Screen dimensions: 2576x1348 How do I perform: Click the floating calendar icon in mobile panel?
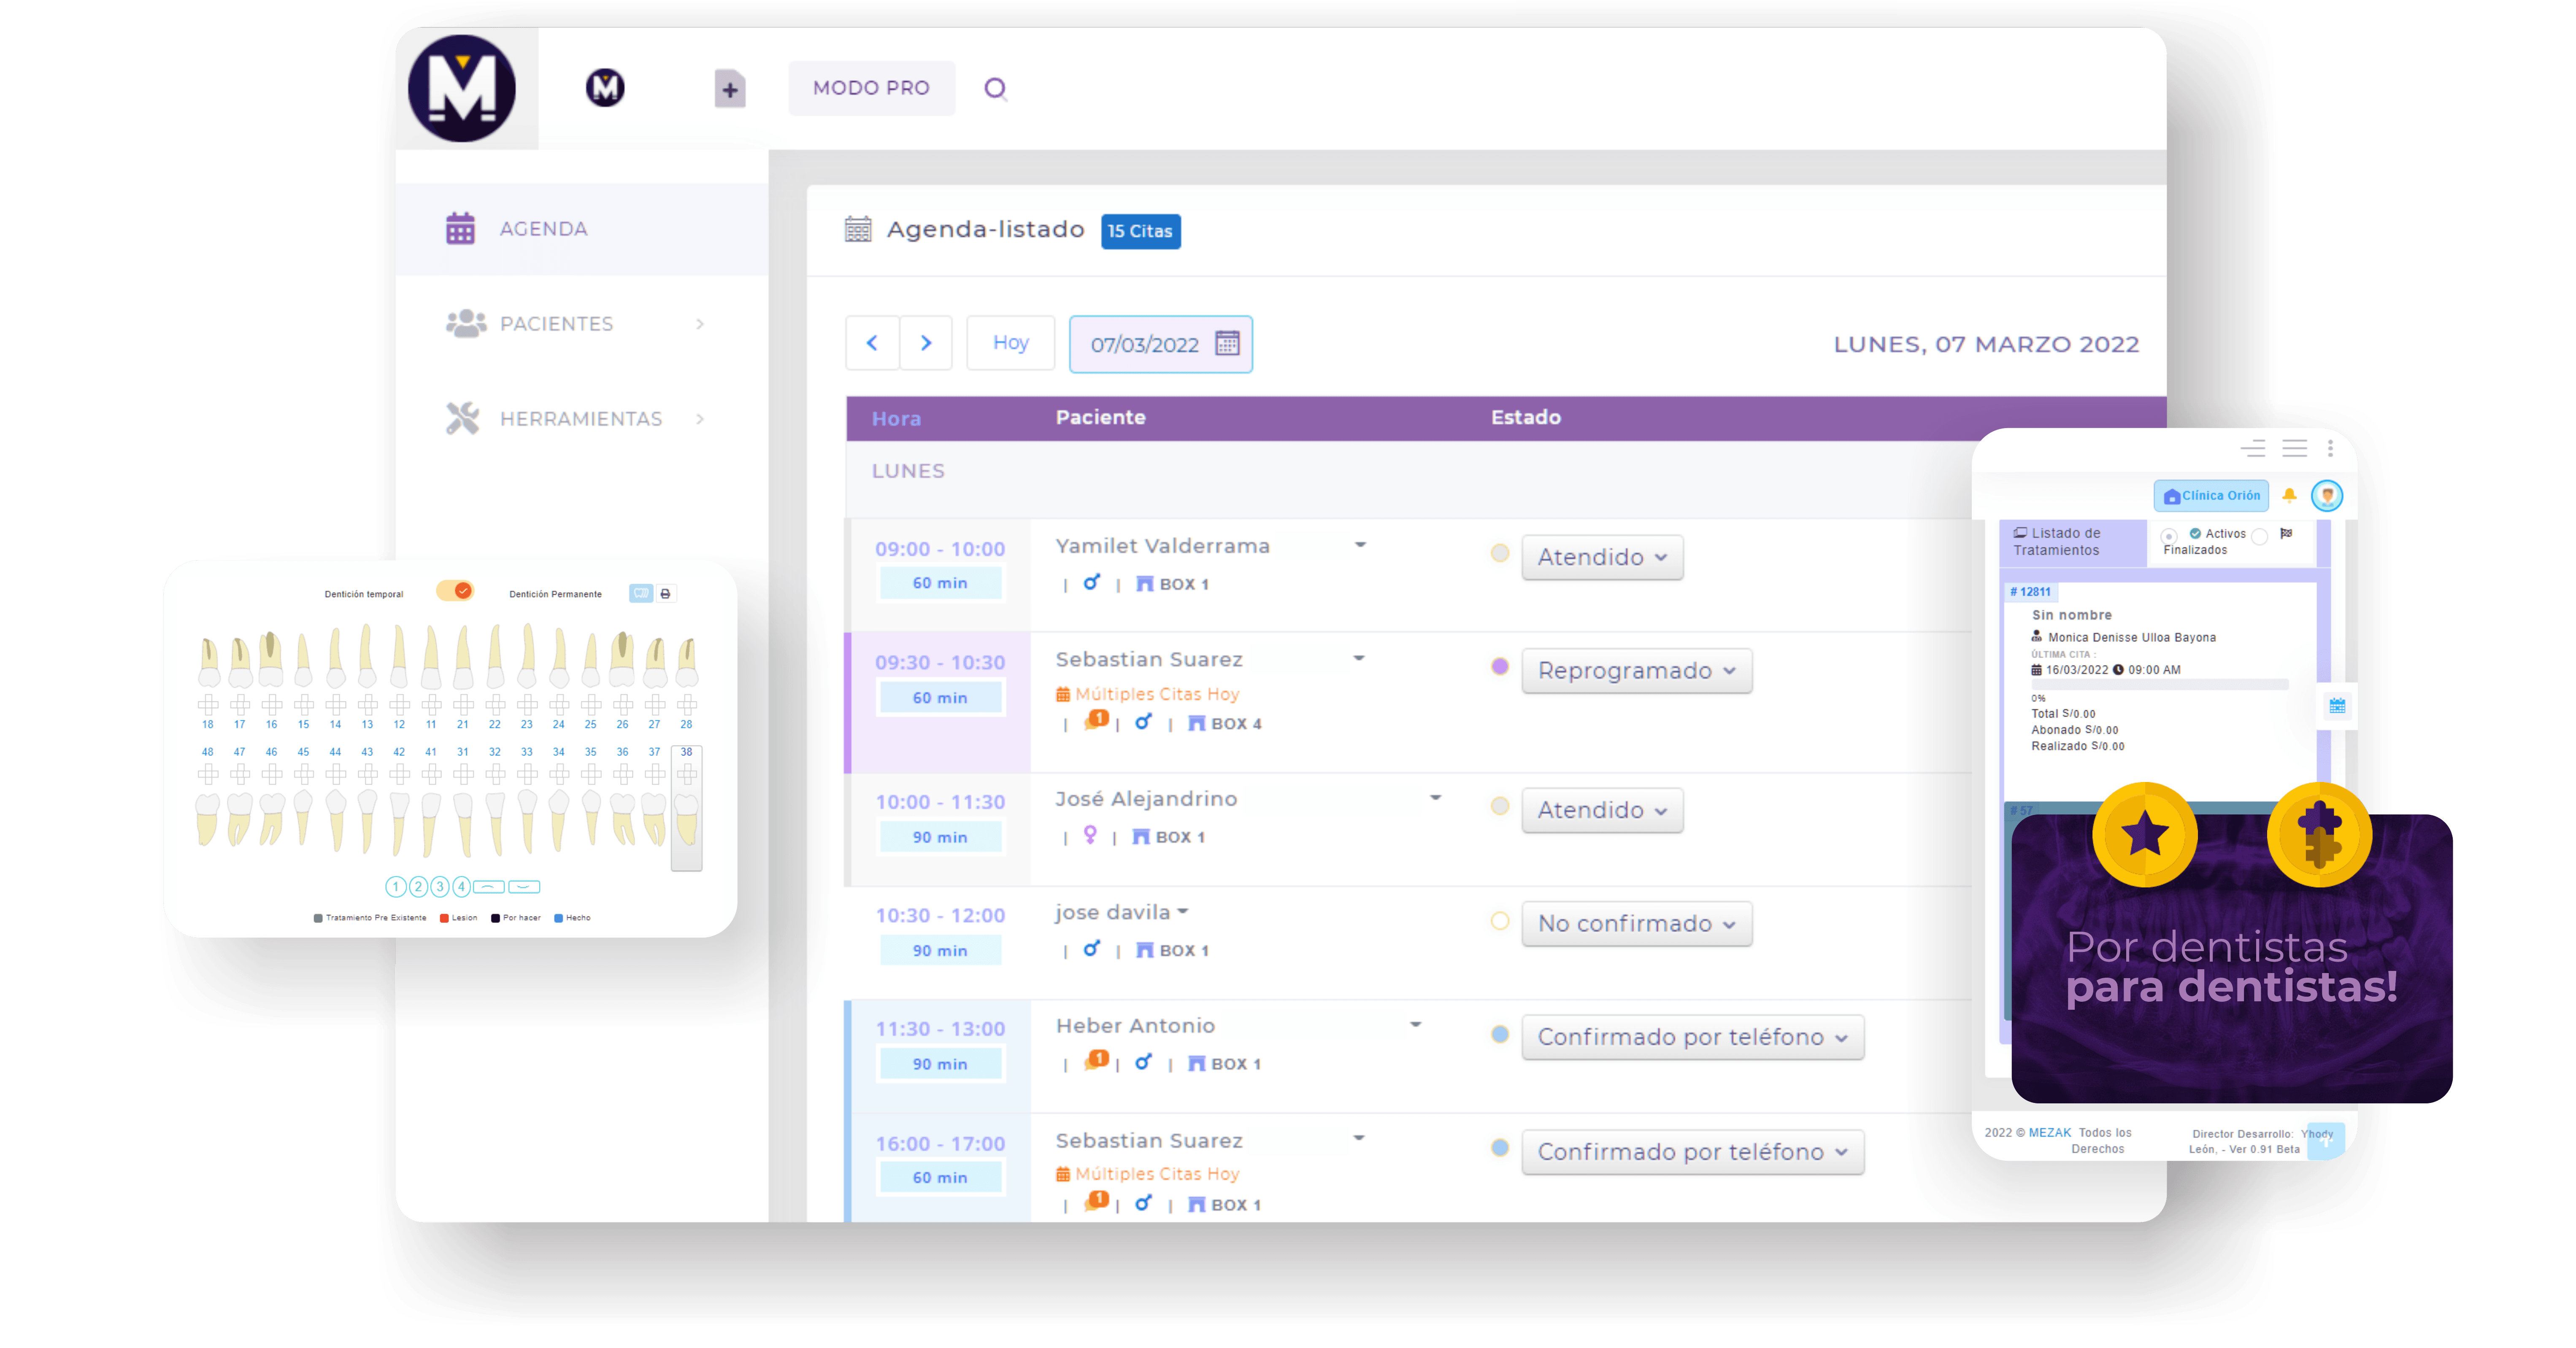[x=2337, y=706]
